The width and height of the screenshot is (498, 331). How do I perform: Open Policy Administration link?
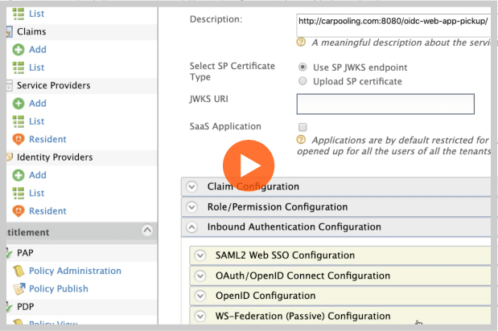pyautogui.click(x=75, y=271)
